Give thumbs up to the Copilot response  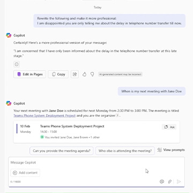click(84, 75)
